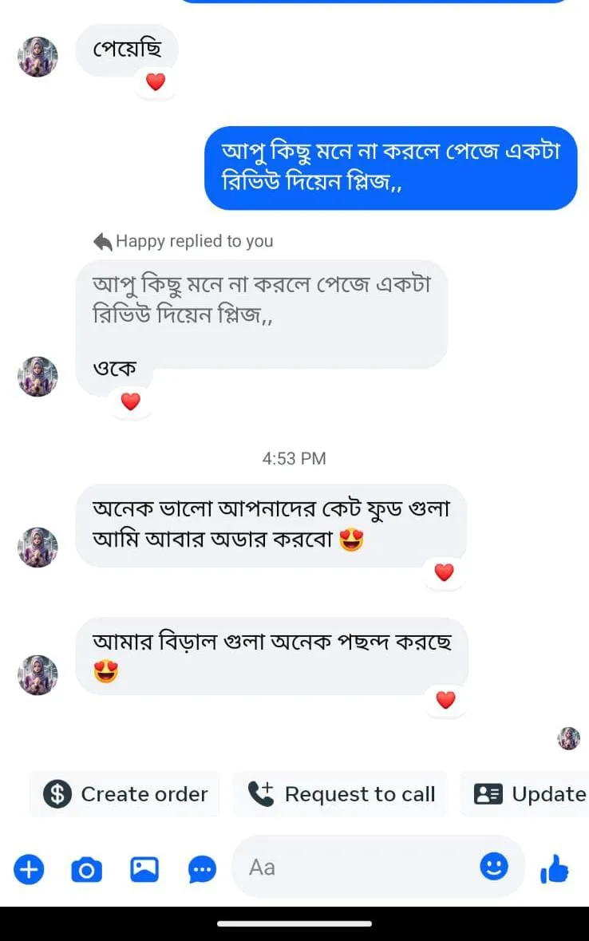Tap the blue sent review request message

[390, 168]
